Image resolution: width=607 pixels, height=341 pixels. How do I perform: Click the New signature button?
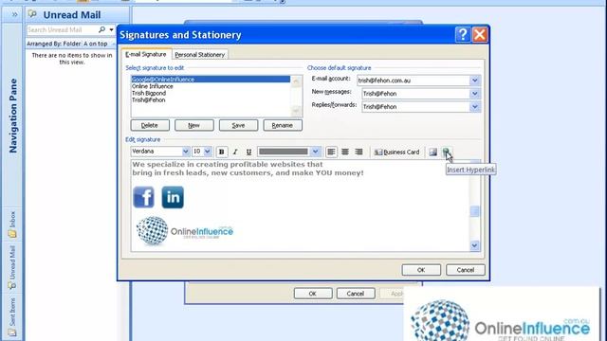point(193,125)
